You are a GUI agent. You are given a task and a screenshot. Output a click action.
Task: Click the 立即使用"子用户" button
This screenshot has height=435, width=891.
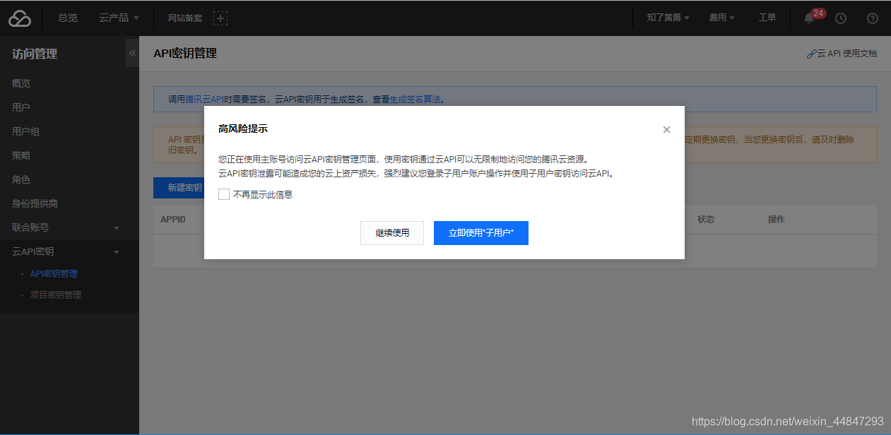[481, 233]
